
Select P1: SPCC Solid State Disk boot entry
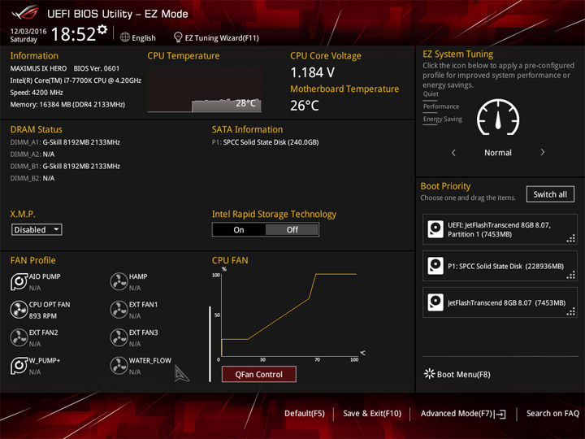[500, 266]
